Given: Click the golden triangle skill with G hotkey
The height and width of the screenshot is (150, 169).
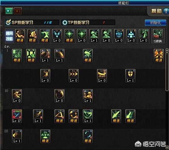Looking at the screenshot, I should pos(59,116).
